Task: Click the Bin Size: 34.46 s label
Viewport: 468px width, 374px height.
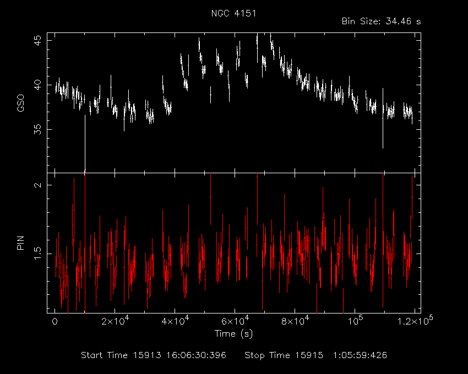Action: coord(381,21)
